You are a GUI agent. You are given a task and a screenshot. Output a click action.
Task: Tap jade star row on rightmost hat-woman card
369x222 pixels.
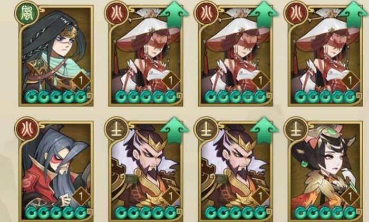click(x=325, y=96)
